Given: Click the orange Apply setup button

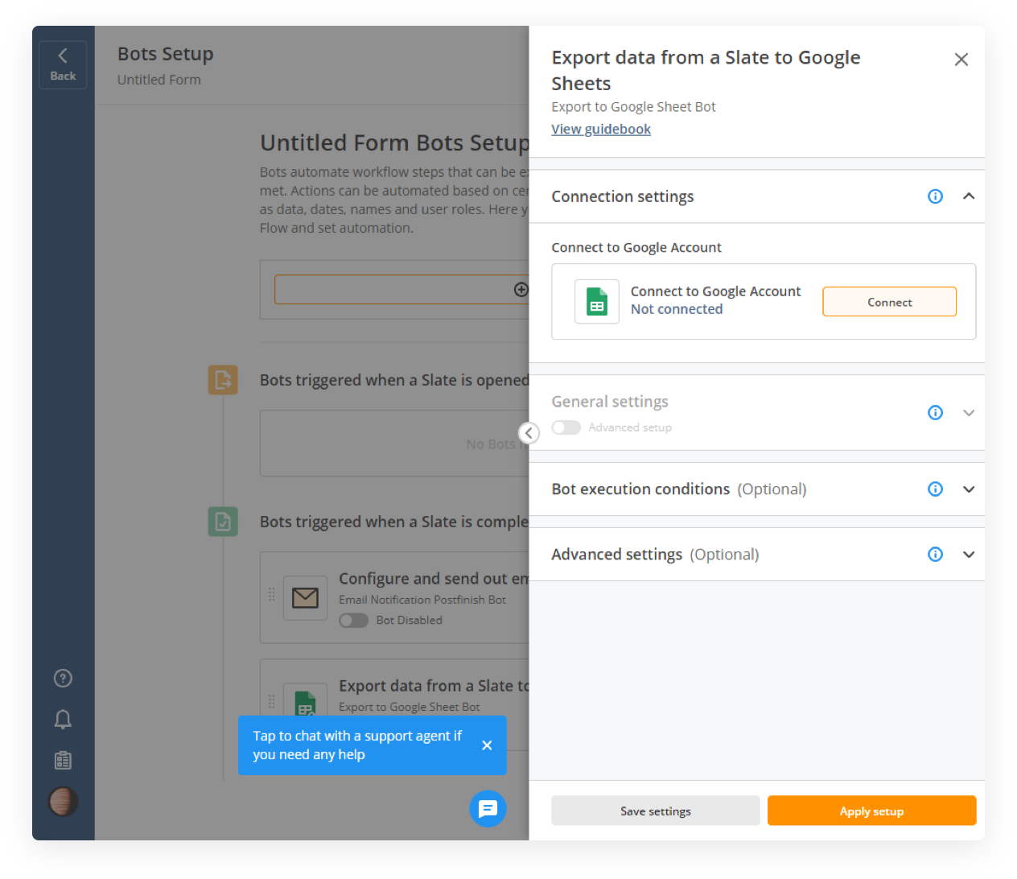Looking at the screenshot, I should [871, 811].
